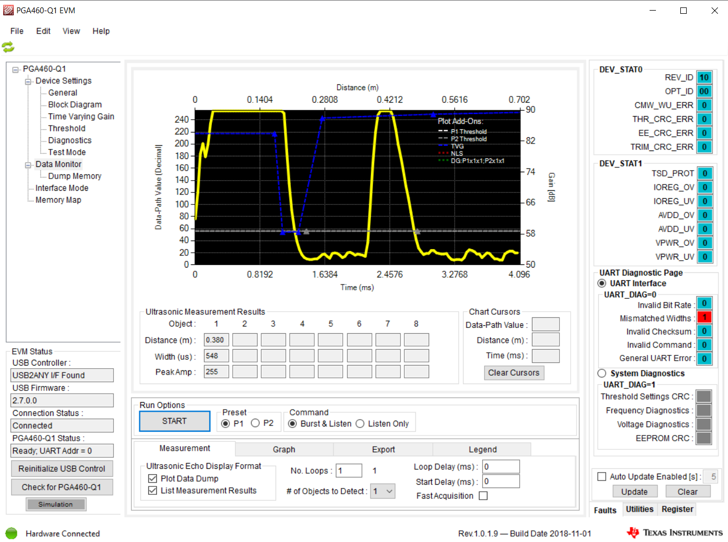Select the System Diagnostics radio button
Viewport: 728px width, 542px height.
pos(602,374)
